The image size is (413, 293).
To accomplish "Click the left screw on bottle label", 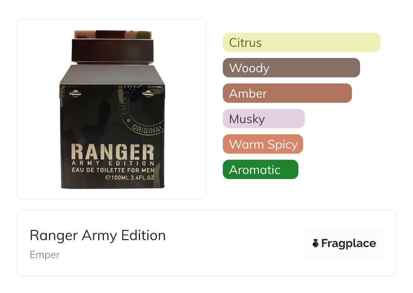I will point(75,94).
